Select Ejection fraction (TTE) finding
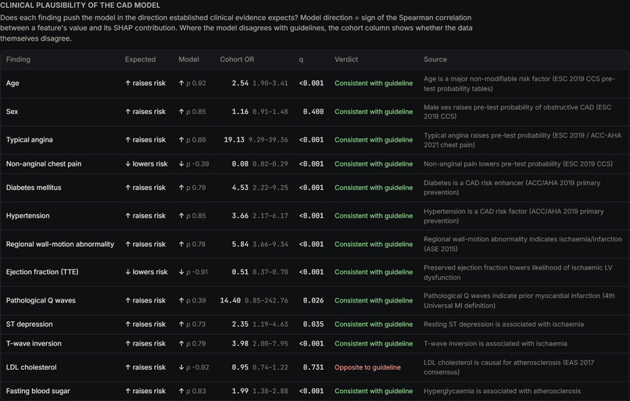This screenshot has width=630, height=401. tap(42, 272)
